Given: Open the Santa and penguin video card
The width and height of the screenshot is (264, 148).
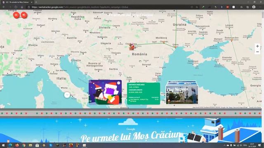Looking at the screenshot, I should pos(105,92).
